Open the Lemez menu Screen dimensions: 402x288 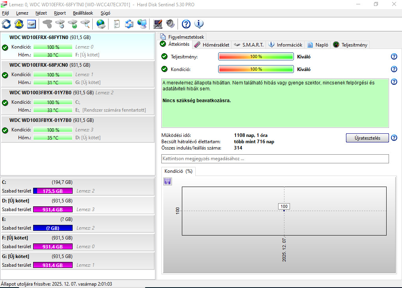(x=22, y=13)
